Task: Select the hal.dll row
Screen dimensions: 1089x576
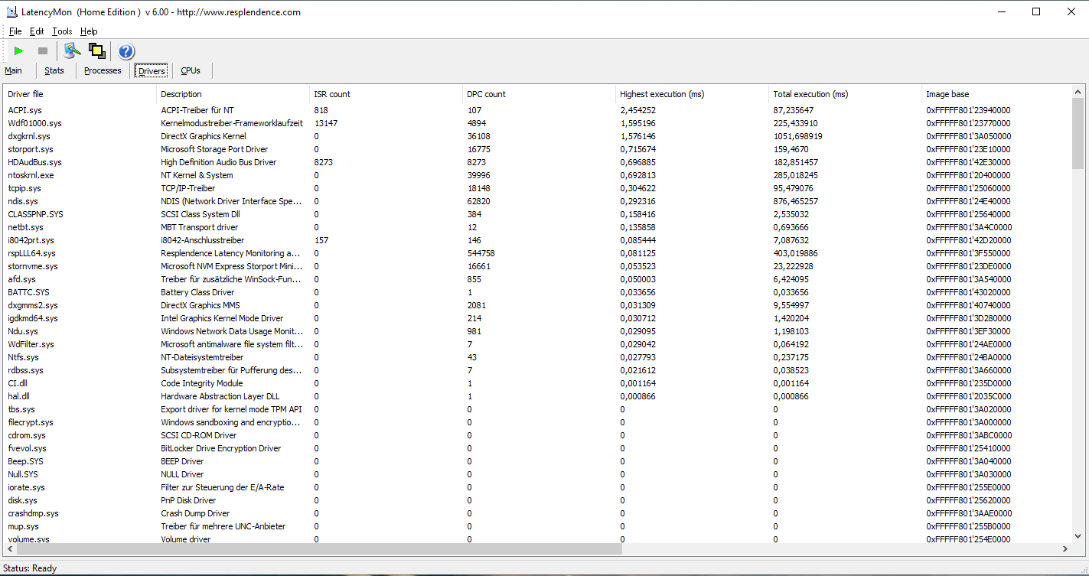Action: (x=537, y=396)
